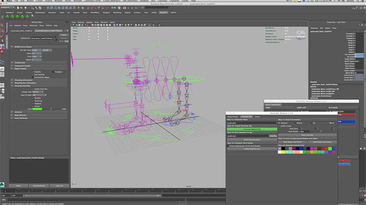Click the view cube in viewport
The image size is (366, 205).
pyautogui.click(x=300, y=35)
